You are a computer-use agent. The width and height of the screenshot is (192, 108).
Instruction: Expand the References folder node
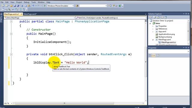[153, 29]
